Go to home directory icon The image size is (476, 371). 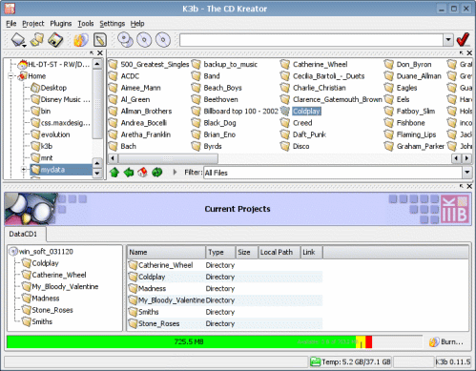pyautogui.click(x=142, y=173)
